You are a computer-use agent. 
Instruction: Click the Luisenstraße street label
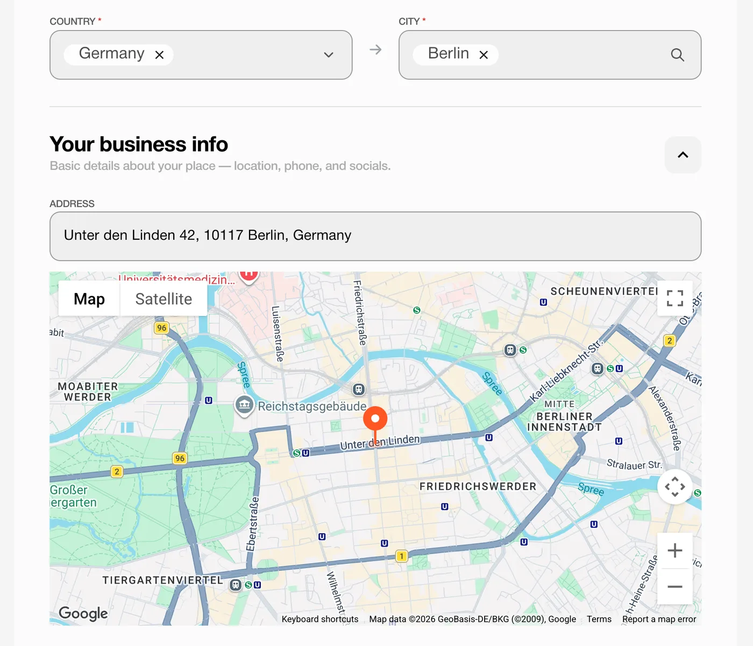pyautogui.click(x=278, y=333)
